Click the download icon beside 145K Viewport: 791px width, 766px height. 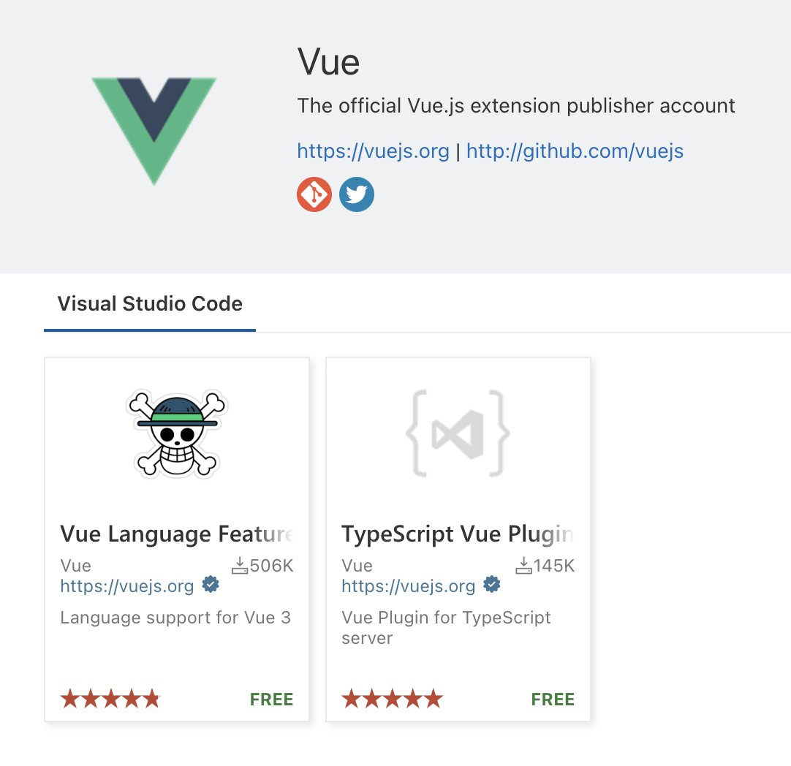(523, 566)
